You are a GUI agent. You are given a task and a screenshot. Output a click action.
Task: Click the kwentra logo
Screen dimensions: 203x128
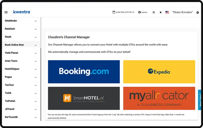click(22, 12)
